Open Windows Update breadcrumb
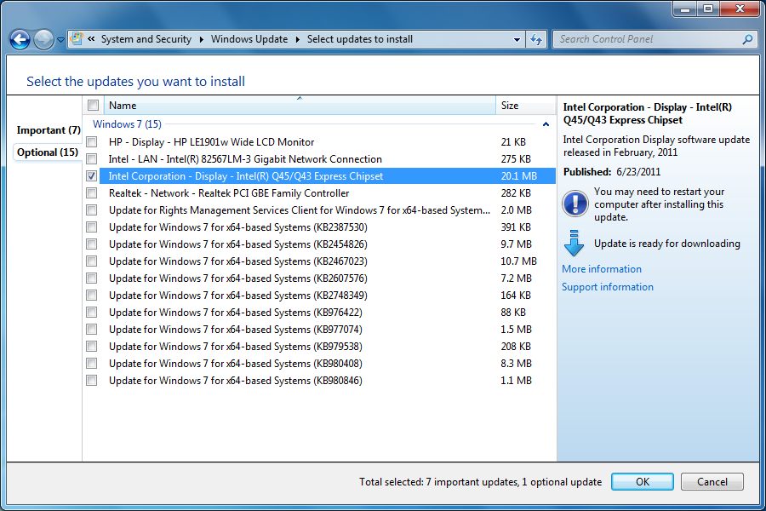Screen dimensions: 766x511 (x=249, y=39)
